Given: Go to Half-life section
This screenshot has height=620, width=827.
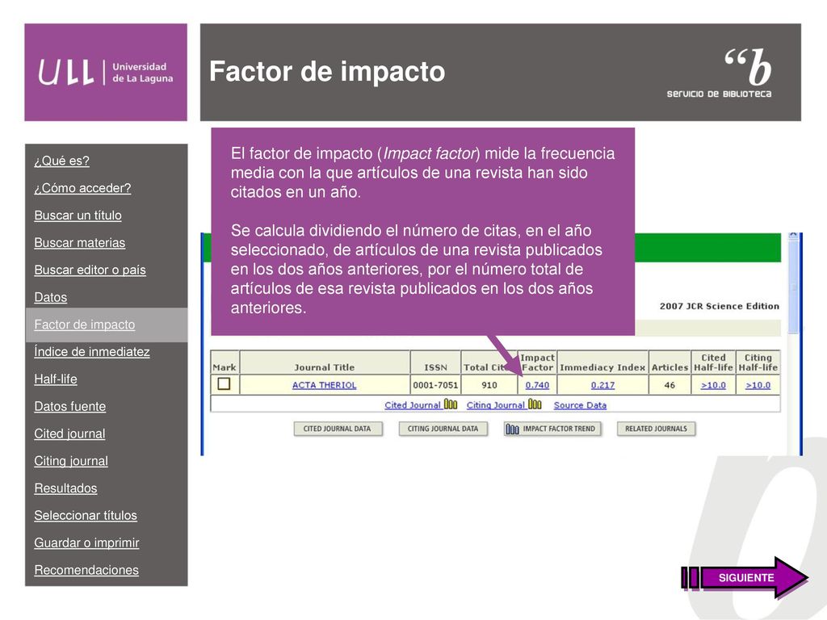Looking at the screenshot, I should (x=56, y=379).
